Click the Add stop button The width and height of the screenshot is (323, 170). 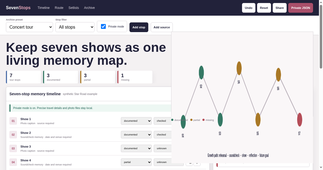[139, 27]
